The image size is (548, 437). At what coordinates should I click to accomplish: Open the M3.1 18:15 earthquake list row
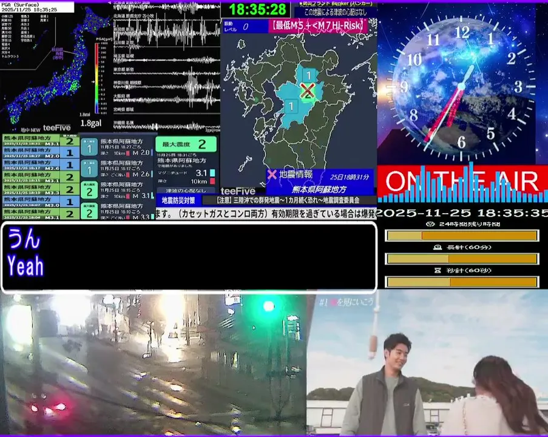click(x=41, y=177)
